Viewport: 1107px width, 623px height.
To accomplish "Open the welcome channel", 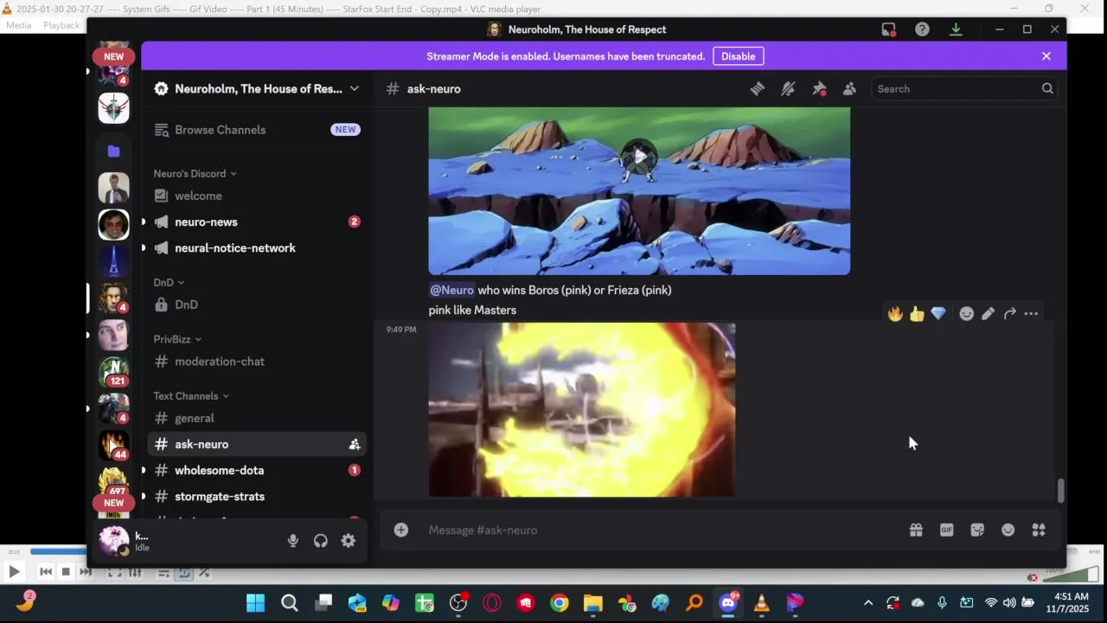I will tap(258, 196).
